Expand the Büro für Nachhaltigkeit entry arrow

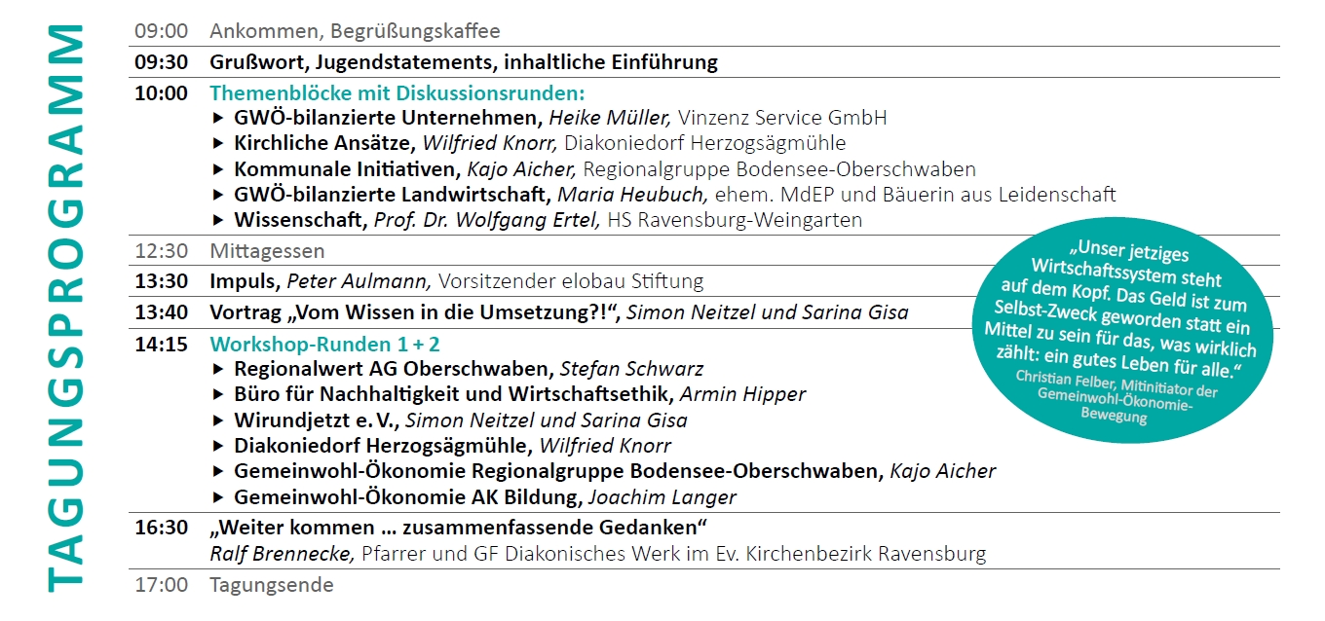[217, 395]
